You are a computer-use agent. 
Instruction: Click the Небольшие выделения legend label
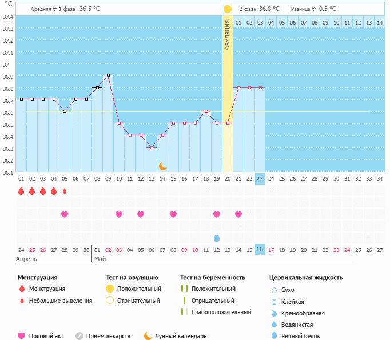click(61, 301)
